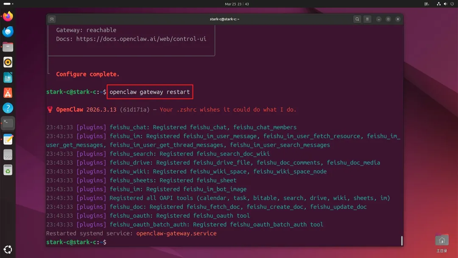This screenshot has height=258, width=458.
Task: Show applications grid via Ubuntu logo
Action: [x=8, y=250]
